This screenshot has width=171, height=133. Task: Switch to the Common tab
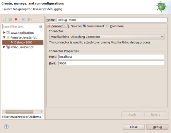tap(115, 26)
